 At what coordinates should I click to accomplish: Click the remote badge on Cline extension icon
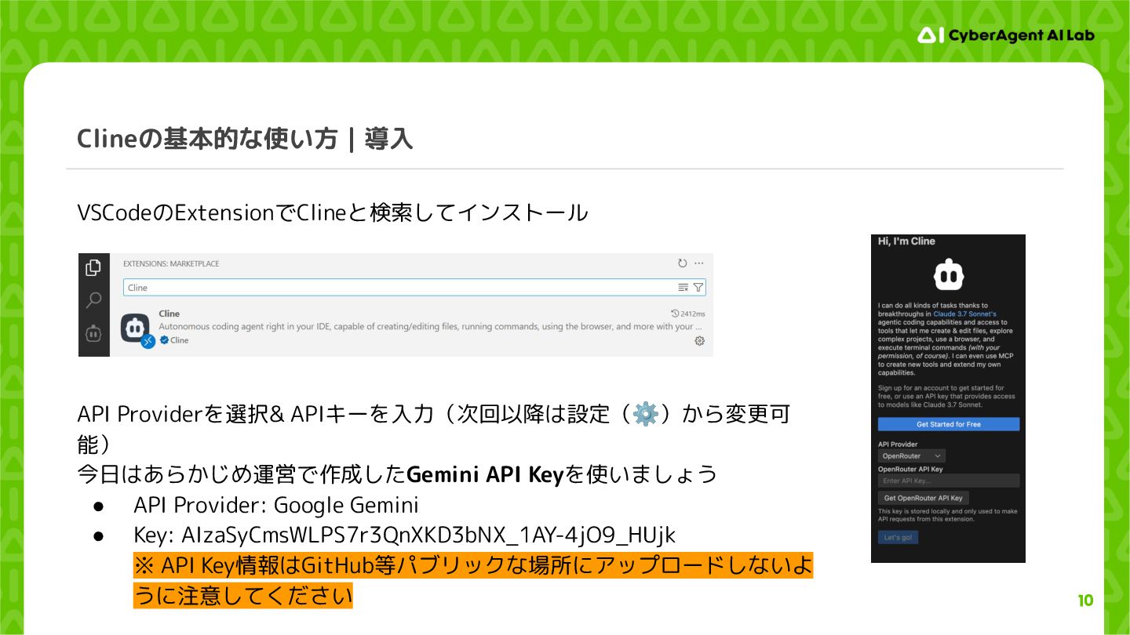coord(148,342)
